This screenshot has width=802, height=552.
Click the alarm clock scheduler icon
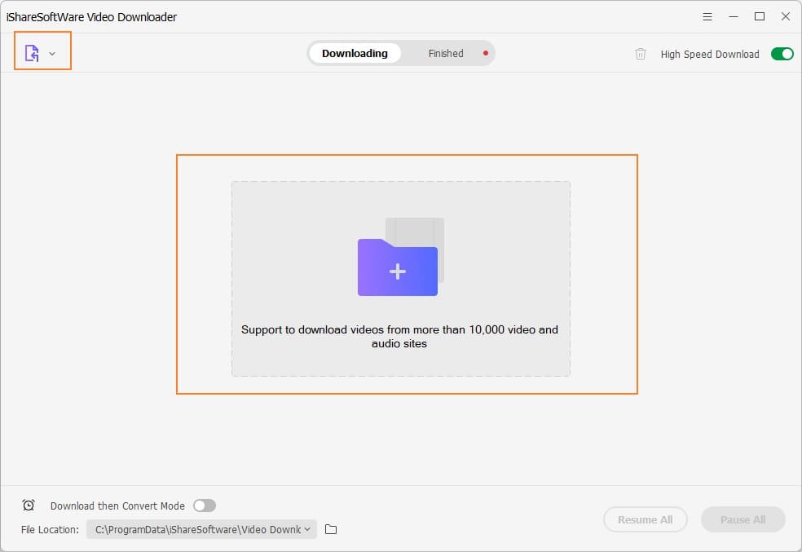coord(29,506)
